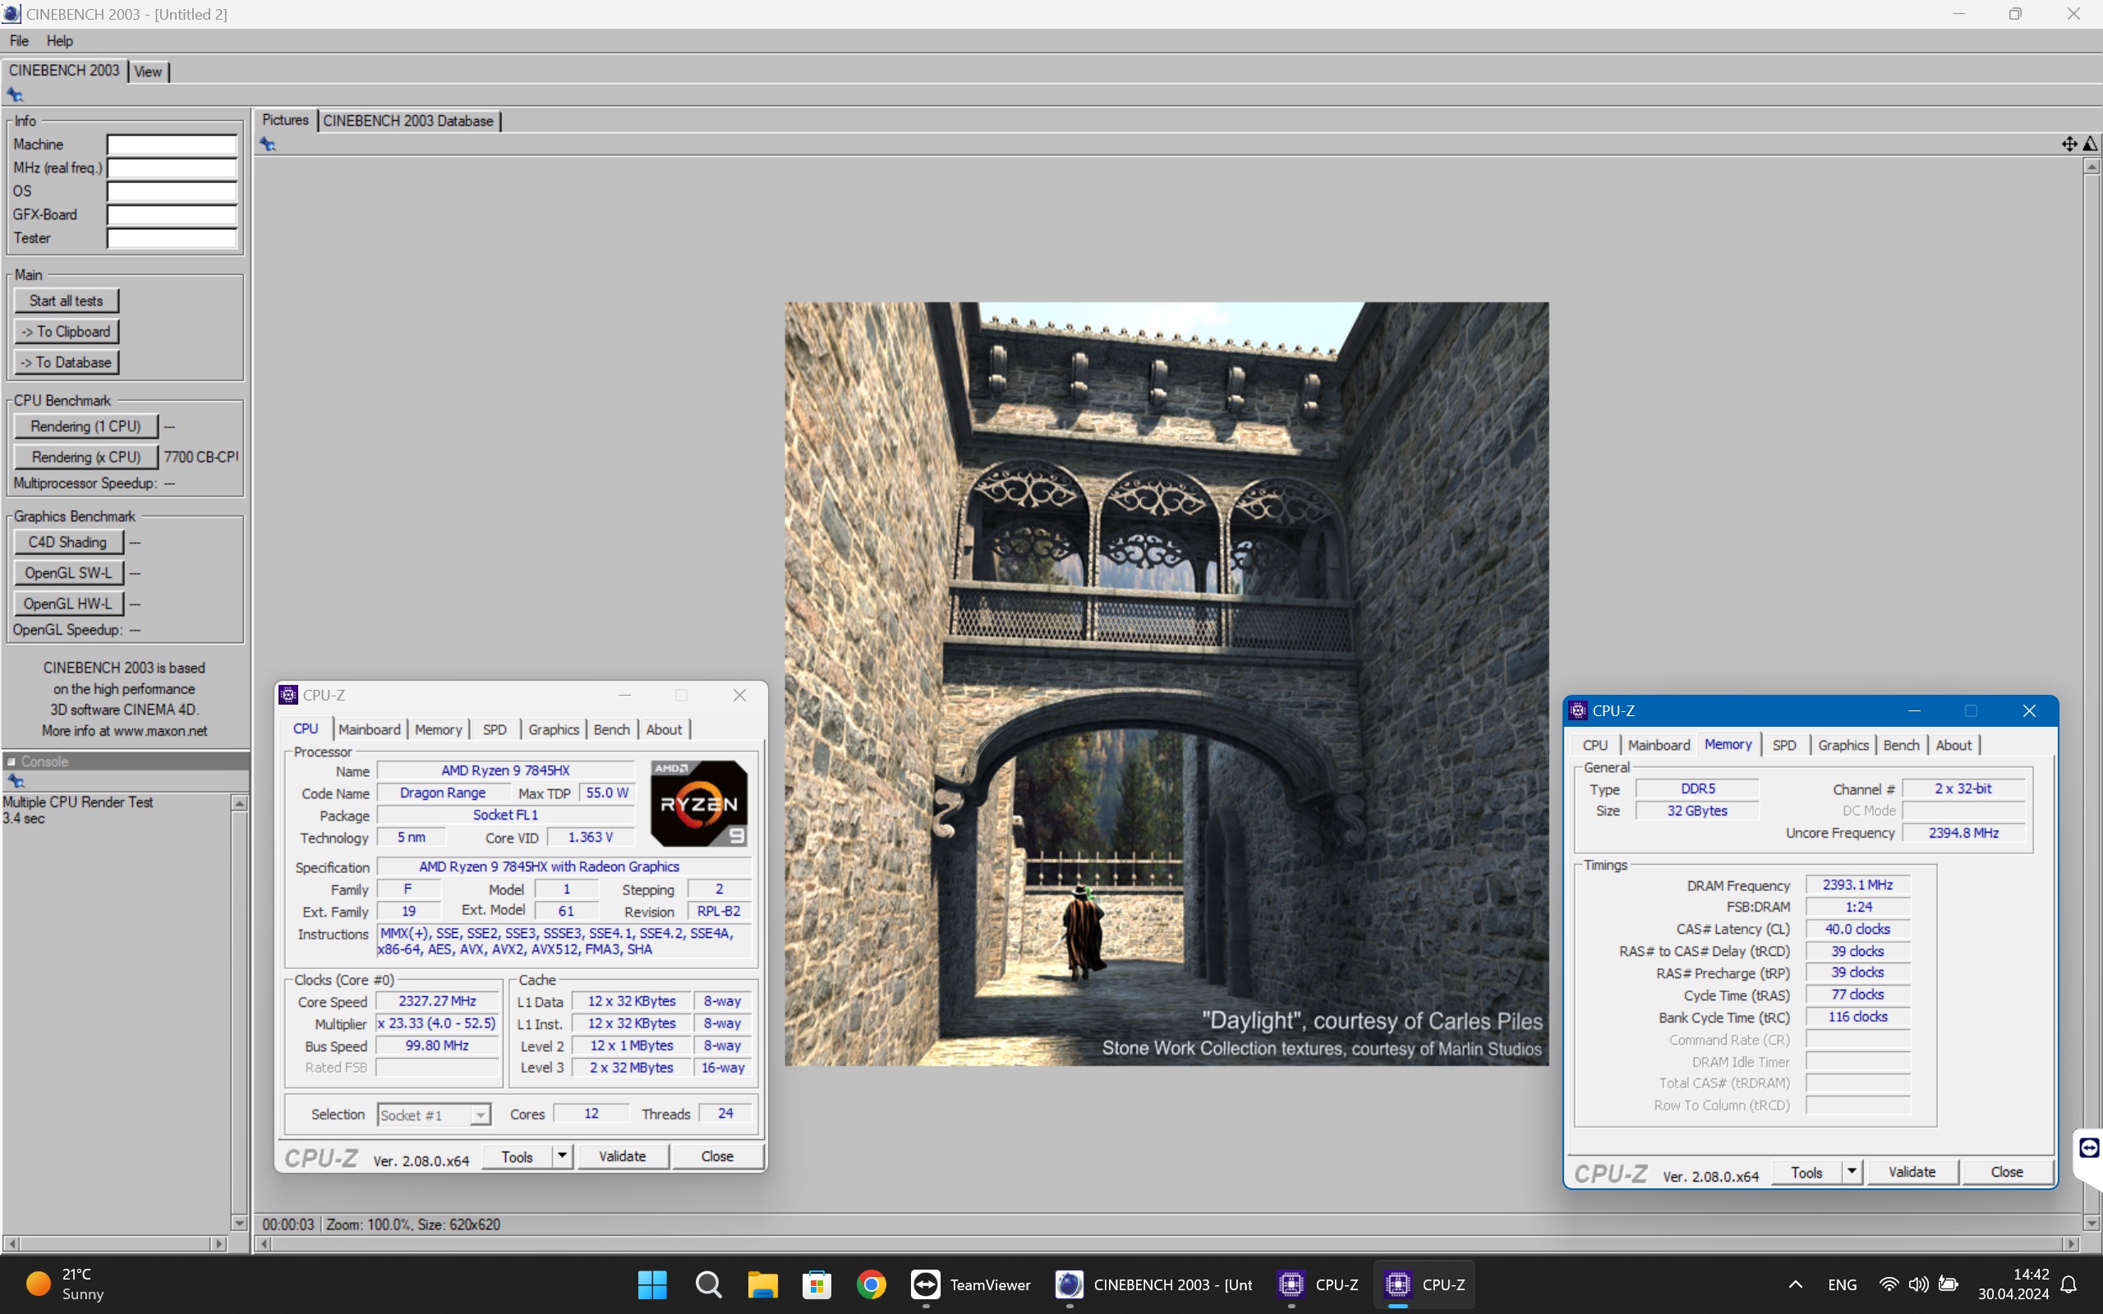2103x1314 pixels.
Task: Click the picture viewer horizontal scrollbar right arrow
Action: [x=2073, y=1243]
